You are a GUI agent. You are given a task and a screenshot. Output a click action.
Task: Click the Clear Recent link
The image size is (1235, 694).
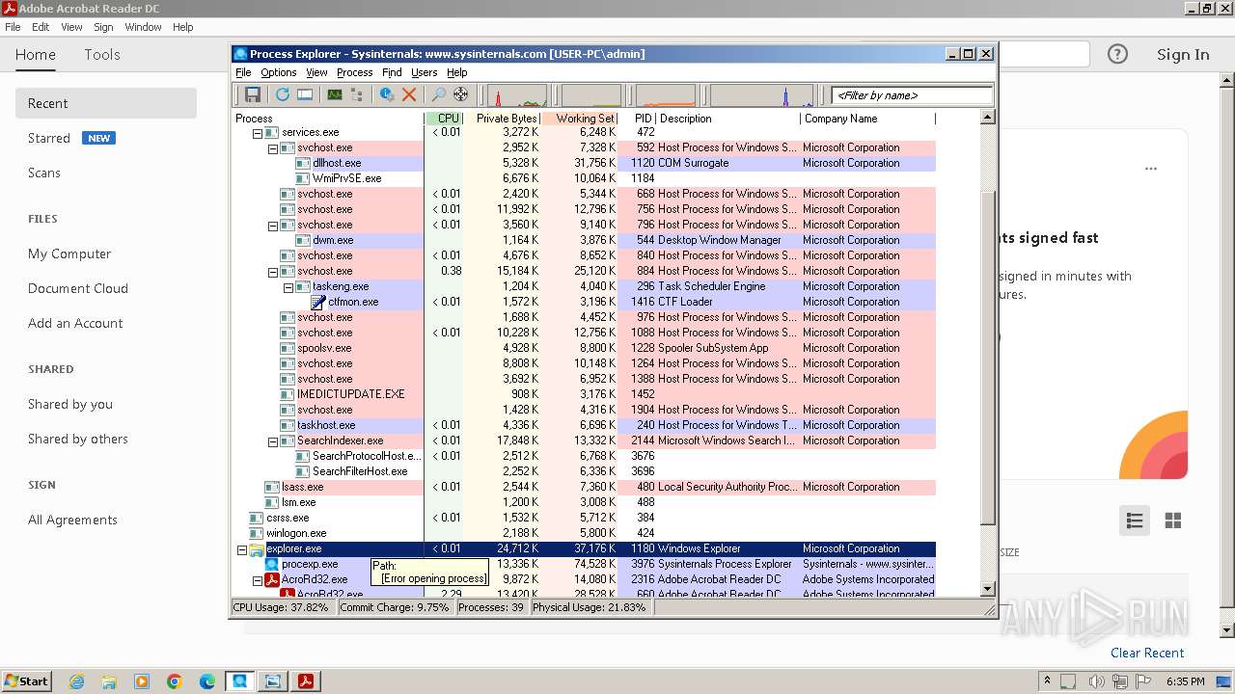pos(1147,653)
